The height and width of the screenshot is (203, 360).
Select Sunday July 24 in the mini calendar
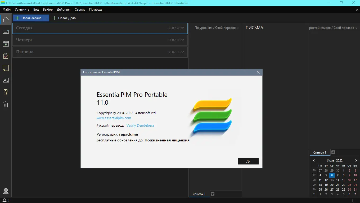pyautogui.click(x=355, y=185)
